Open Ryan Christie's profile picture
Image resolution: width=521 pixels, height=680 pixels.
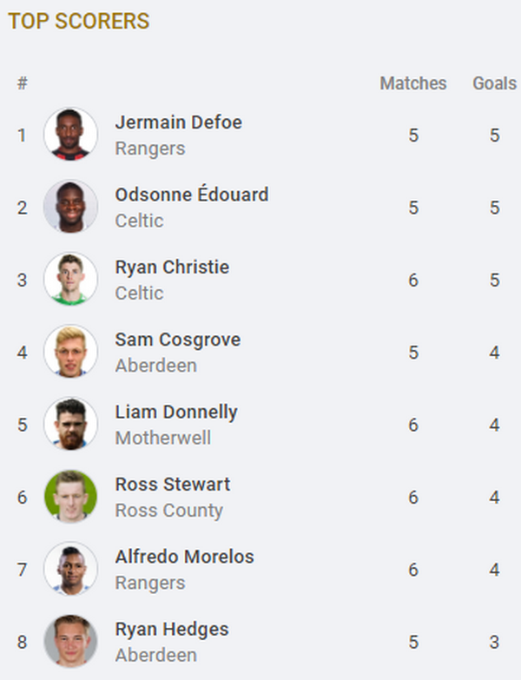[70, 280]
